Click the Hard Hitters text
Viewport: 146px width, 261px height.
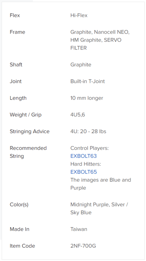tap(86, 164)
